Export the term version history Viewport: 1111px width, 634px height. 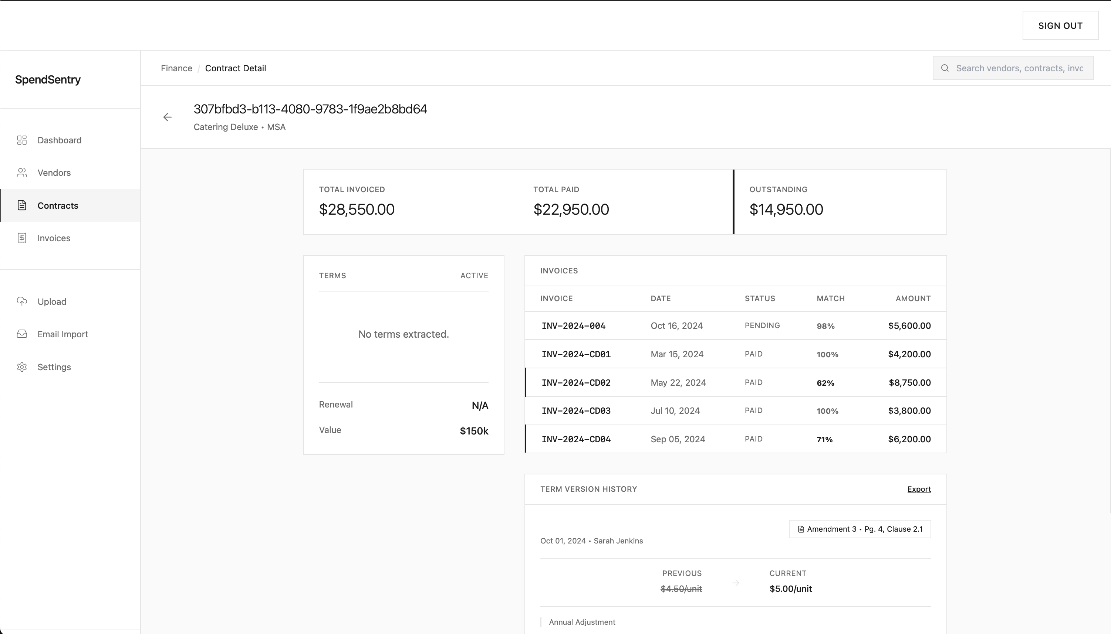(919, 489)
